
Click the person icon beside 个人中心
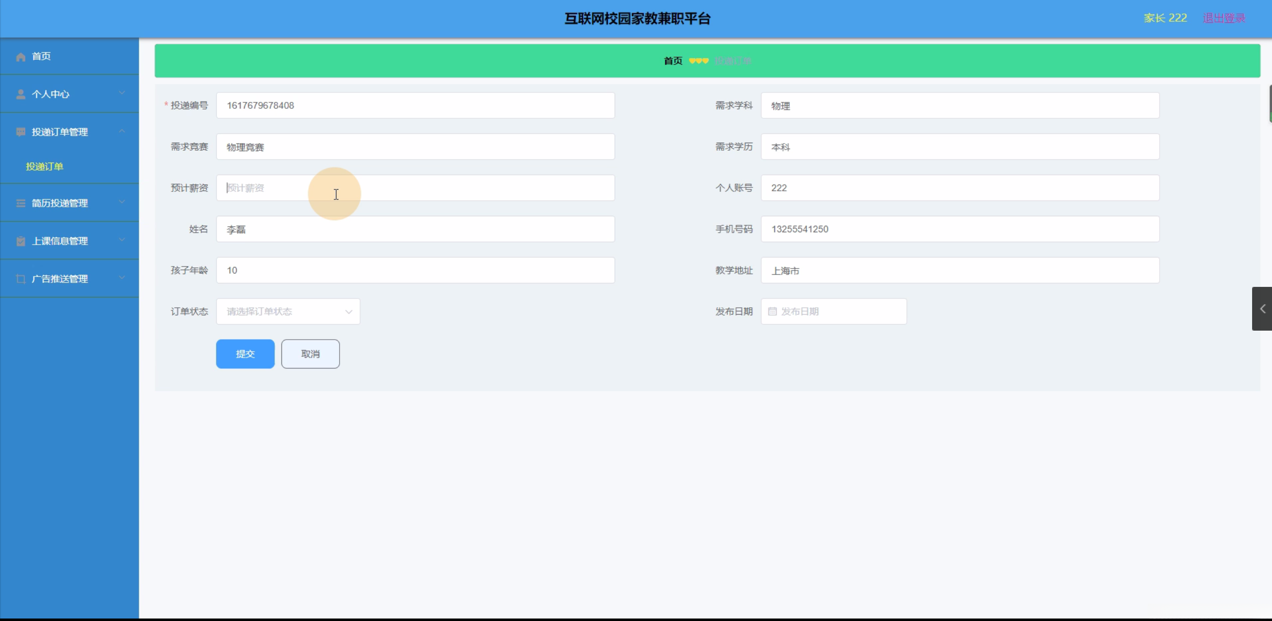(20, 94)
